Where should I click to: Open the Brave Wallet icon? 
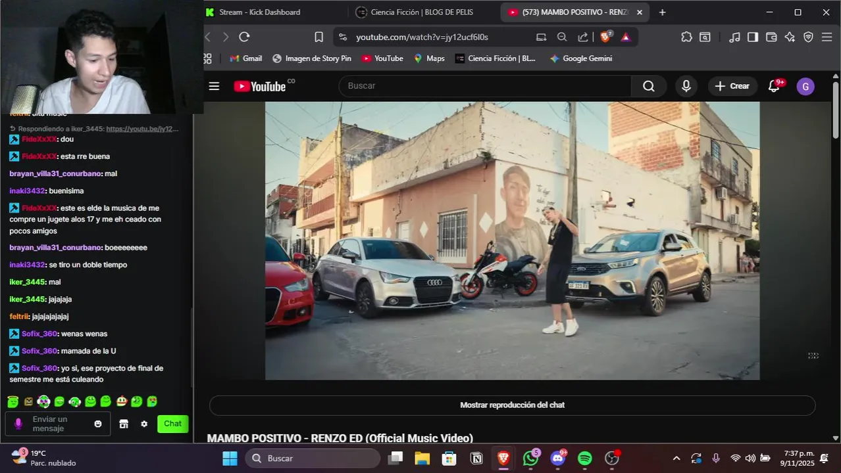[x=771, y=37]
